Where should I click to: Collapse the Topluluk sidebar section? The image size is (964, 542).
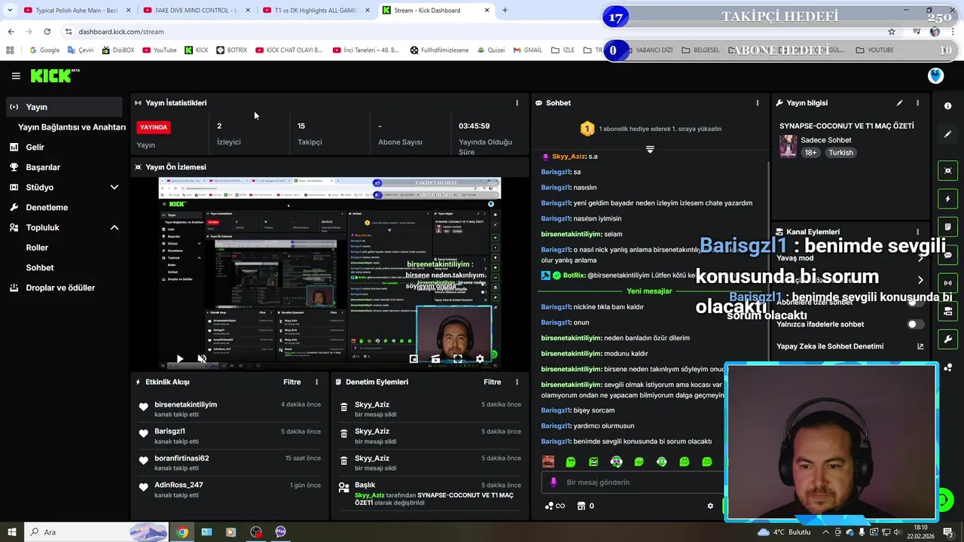(114, 227)
